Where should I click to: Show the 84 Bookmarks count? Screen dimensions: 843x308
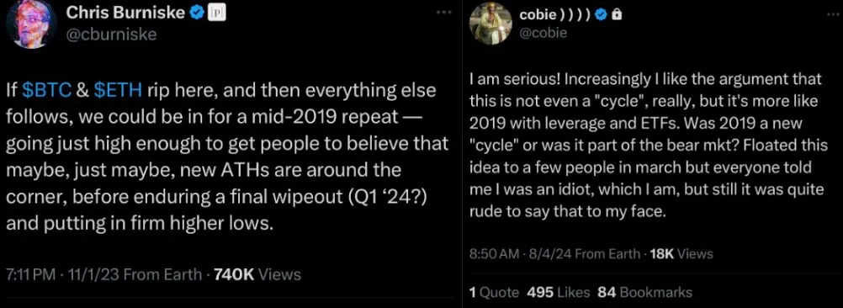point(644,292)
